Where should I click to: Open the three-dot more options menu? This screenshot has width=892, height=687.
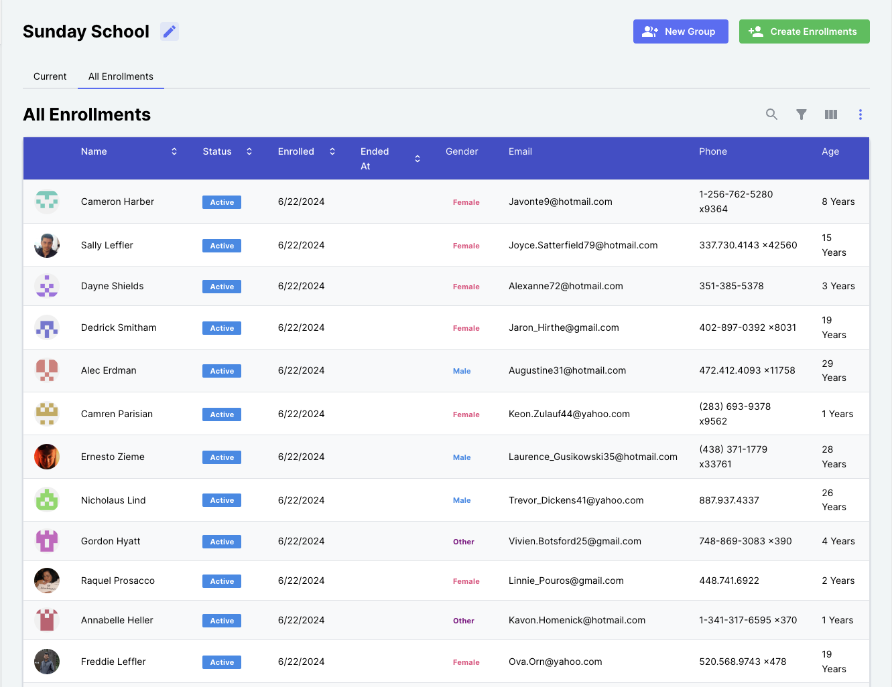point(860,115)
